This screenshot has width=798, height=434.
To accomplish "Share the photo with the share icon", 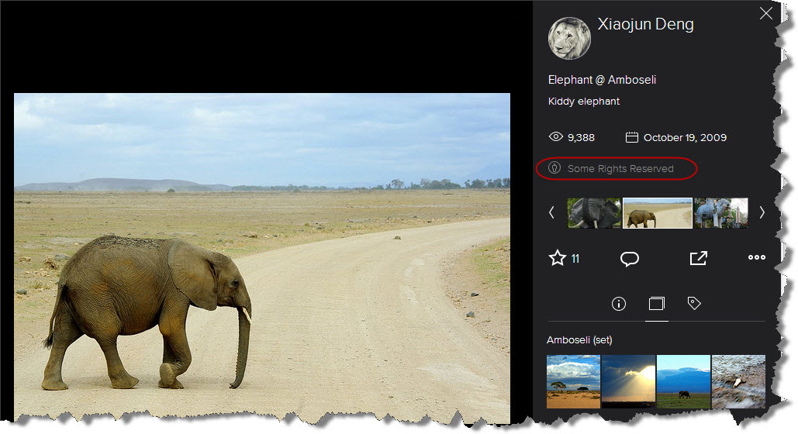I will pyautogui.click(x=698, y=258).
